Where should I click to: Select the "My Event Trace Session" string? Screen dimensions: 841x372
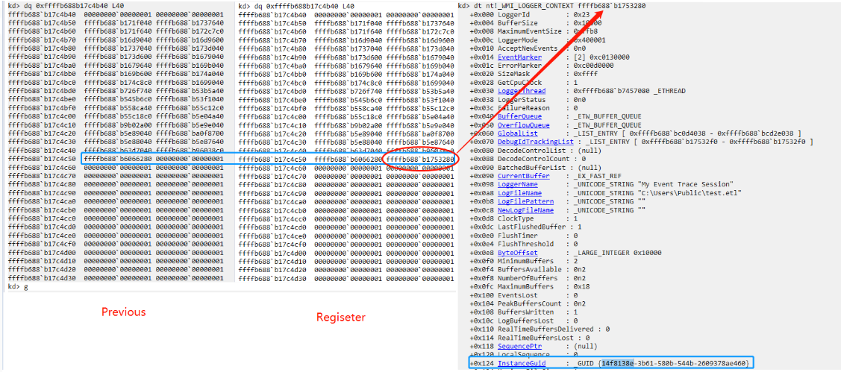[684, 184]
